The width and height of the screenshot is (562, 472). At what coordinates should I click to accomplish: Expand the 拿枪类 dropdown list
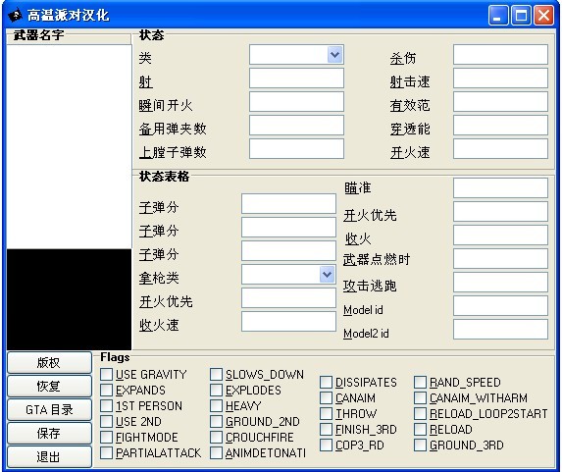coord(327,275)
